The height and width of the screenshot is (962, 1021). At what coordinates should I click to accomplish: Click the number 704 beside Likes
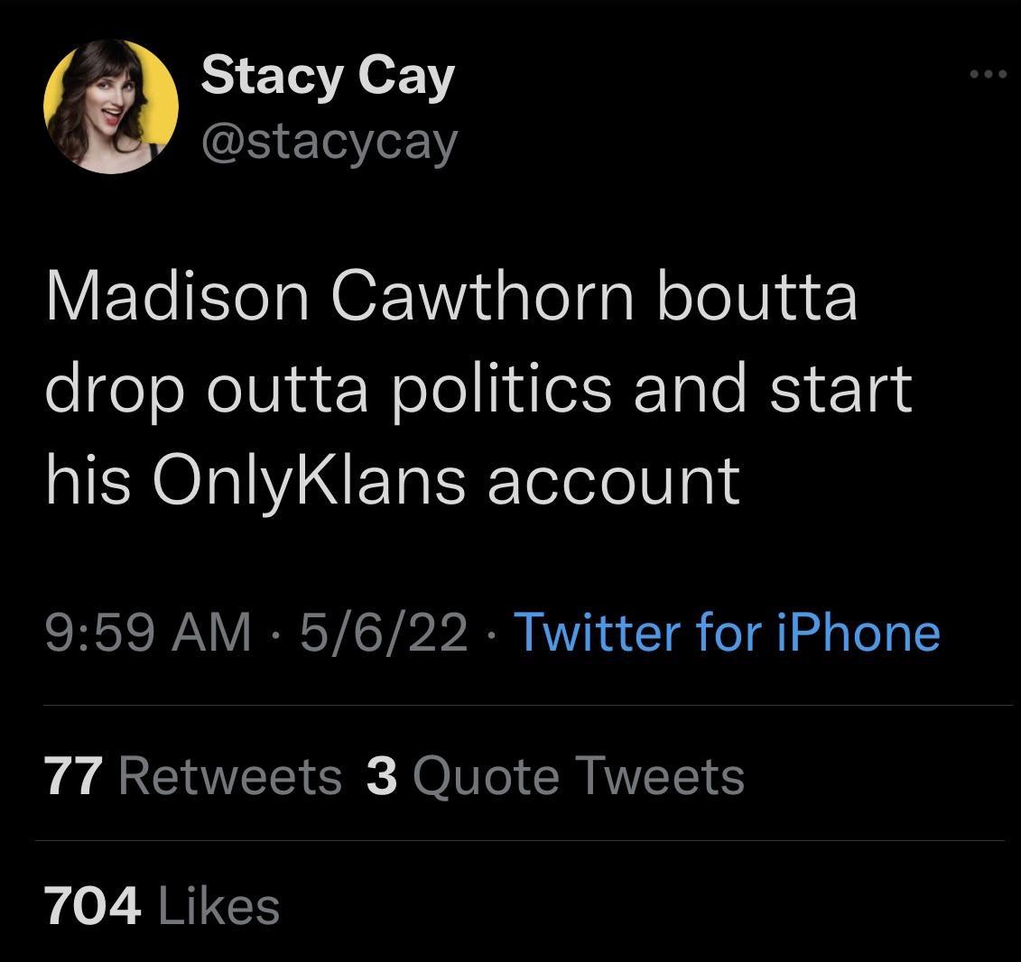point(93,905)
